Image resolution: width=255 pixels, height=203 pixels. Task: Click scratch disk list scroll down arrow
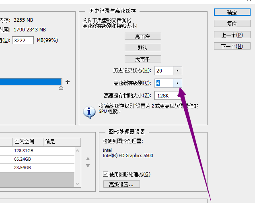77,184
